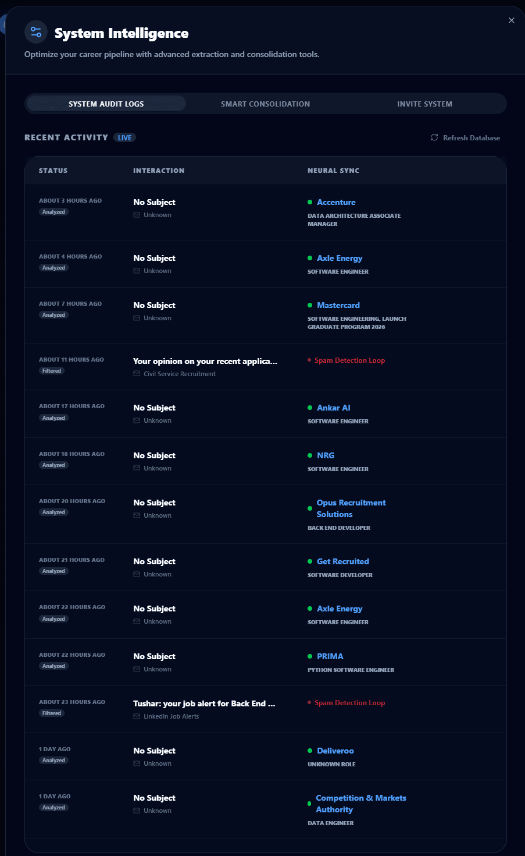The image size is (525, 856).
Task: Click the green dot beside Competition & Markets Authority
Action: [309, 804]
